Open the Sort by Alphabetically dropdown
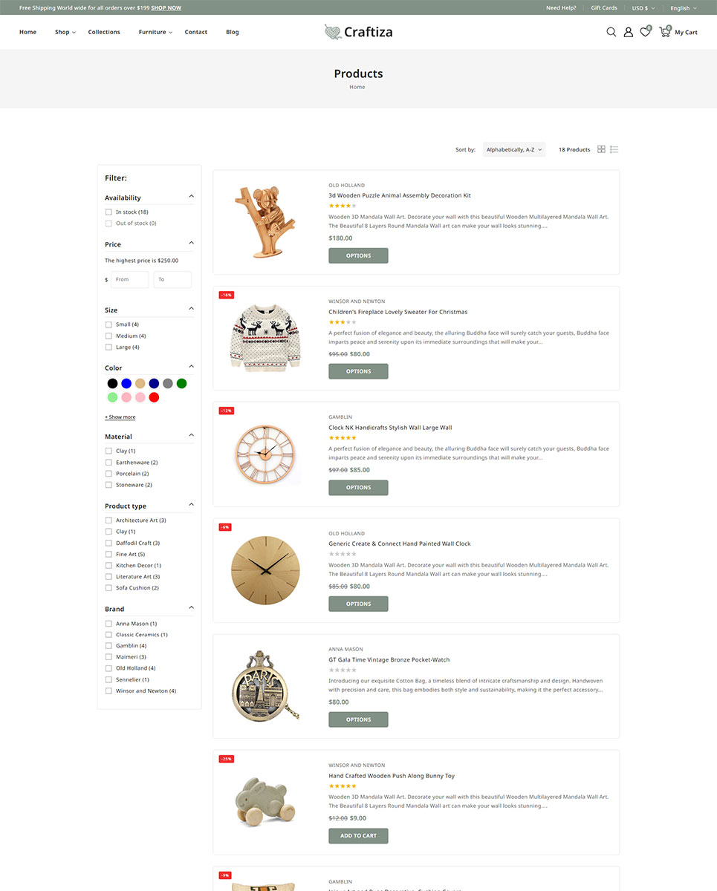This screenshot has width=717, height=891. tap(514, 150)
